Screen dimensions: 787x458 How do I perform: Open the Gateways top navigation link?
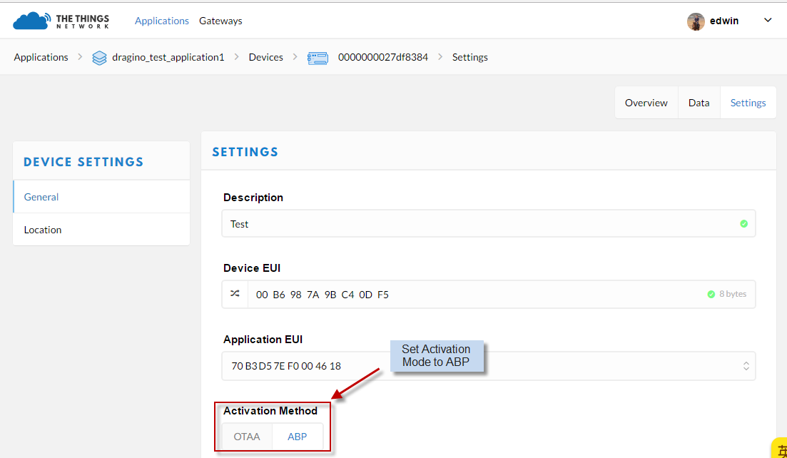point(220,21)
